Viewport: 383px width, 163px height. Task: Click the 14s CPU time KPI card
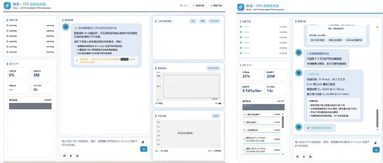coord(275,89)
